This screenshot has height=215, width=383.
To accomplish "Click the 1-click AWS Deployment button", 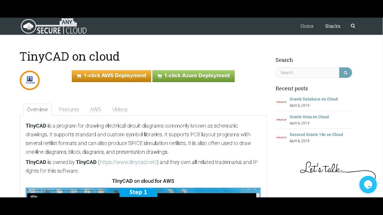I will [111, 76].
